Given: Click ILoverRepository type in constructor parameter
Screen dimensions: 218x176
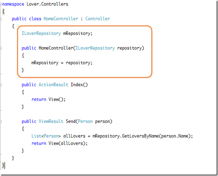Looking at the screenshot, I should coord(95,48).
